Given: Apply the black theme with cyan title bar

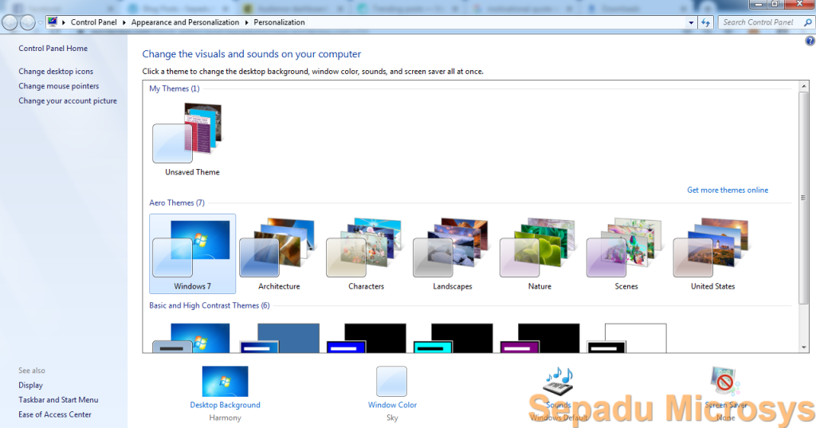Looking at the screenshot, I should [x=453, y=337].
